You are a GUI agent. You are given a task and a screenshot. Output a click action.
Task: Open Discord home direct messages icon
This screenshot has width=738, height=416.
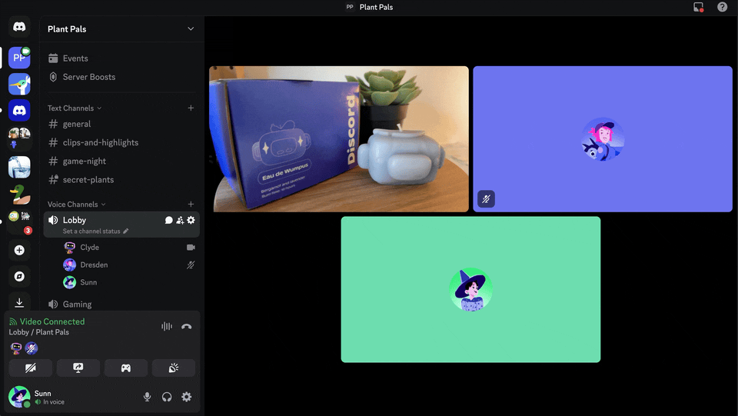click(19, 27)
